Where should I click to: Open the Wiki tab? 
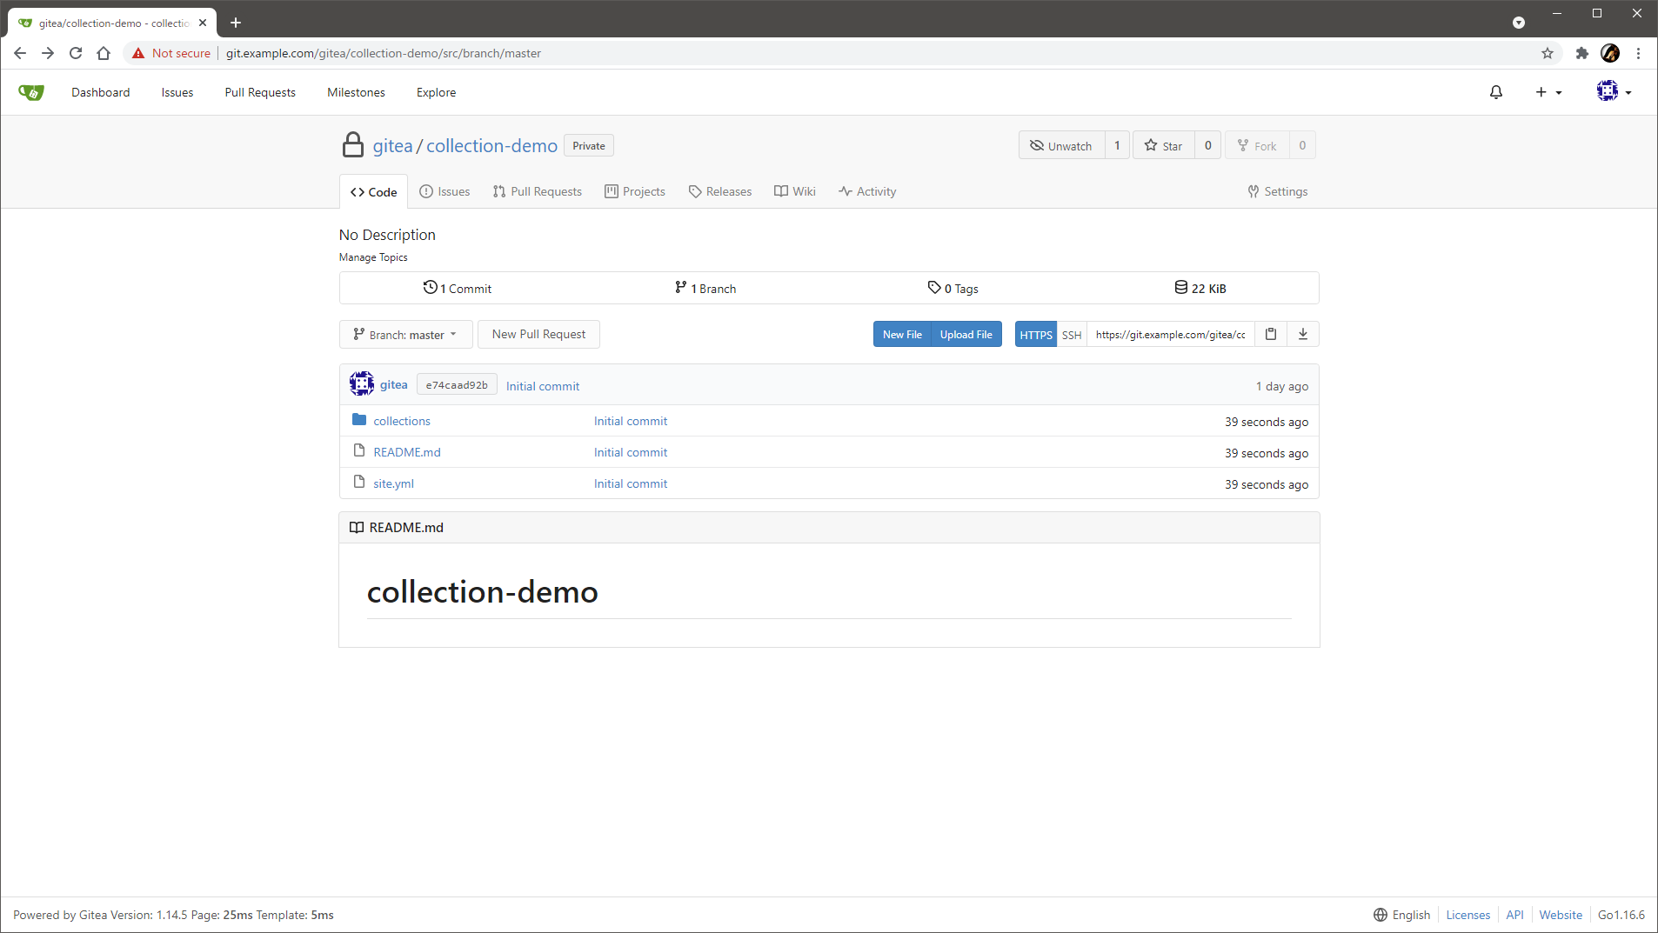[795, 191]
